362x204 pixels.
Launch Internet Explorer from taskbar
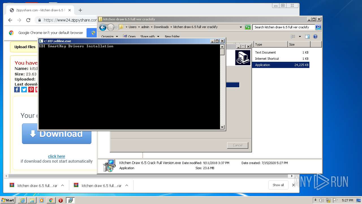click(x=22, y=200)
